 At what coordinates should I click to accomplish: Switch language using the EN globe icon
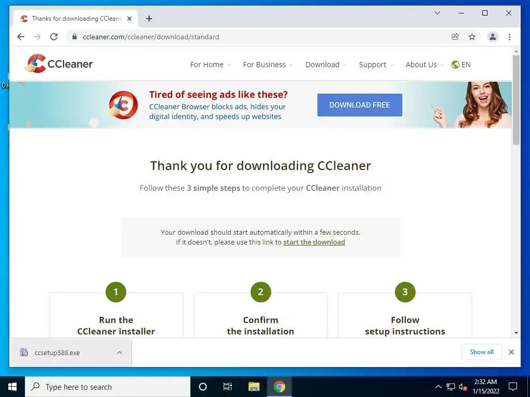pos(461,65)
